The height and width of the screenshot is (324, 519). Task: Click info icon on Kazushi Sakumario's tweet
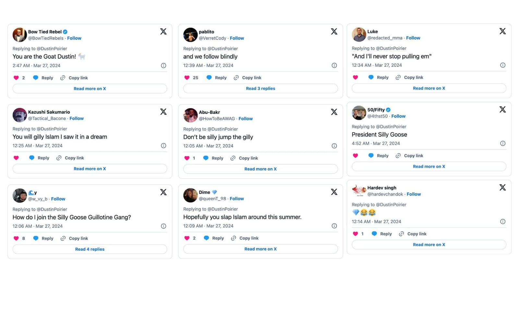(x=163, y=146)
